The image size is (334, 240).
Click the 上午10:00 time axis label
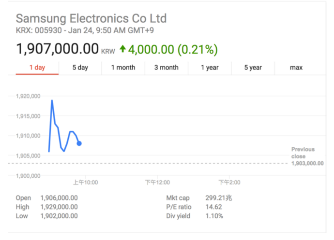click(85, 183)
